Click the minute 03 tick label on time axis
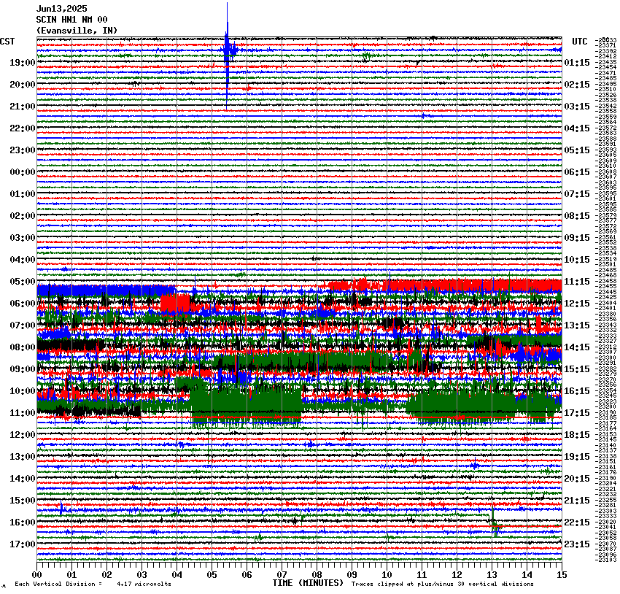This screenshot has height=594, width=620. [142, 575]
